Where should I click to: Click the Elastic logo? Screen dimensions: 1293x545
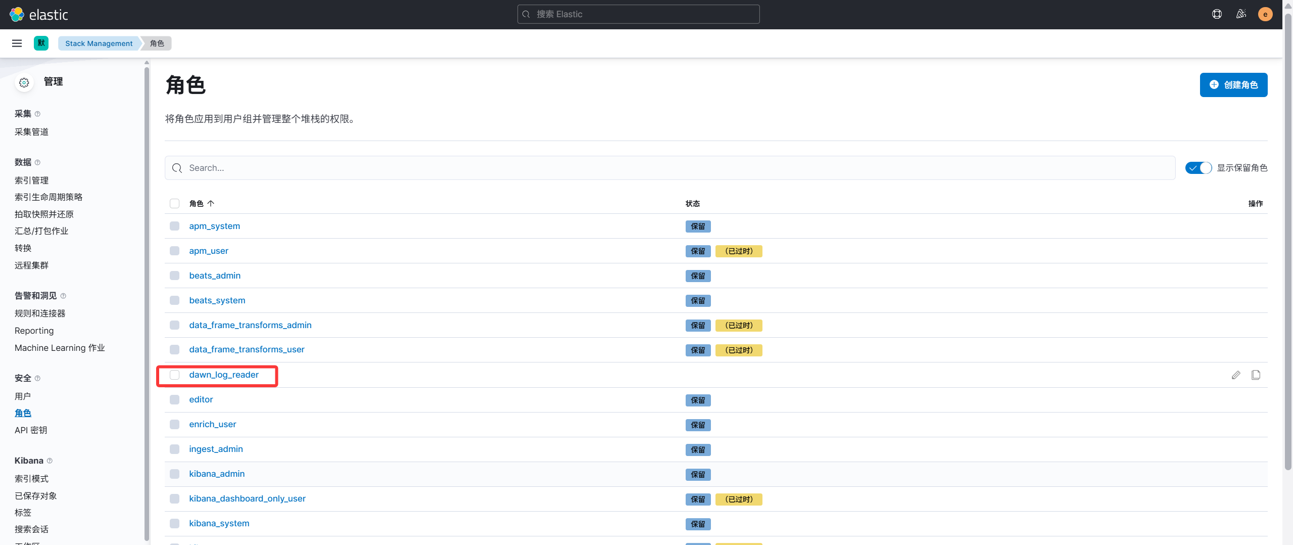coord(38,15)
